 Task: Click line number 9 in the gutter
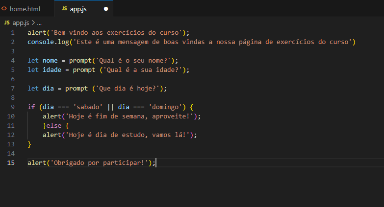coord(13,107)
